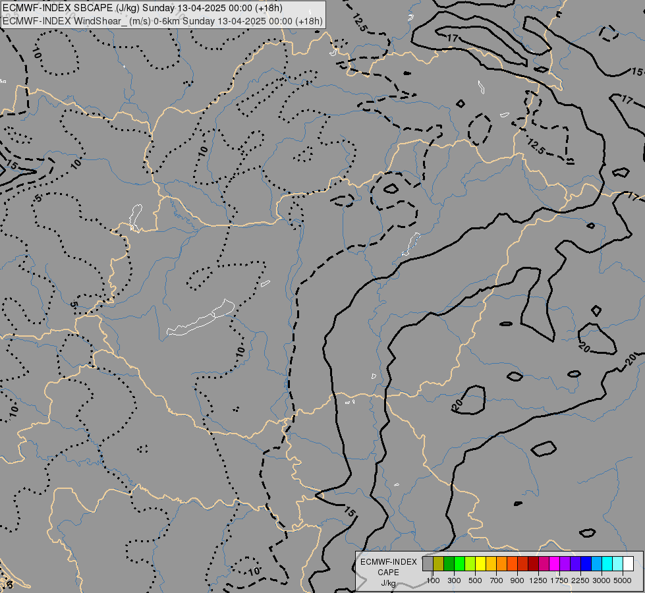Screen dimensions: 645x593
Task: Click legend value 2250
Action: 580,580
